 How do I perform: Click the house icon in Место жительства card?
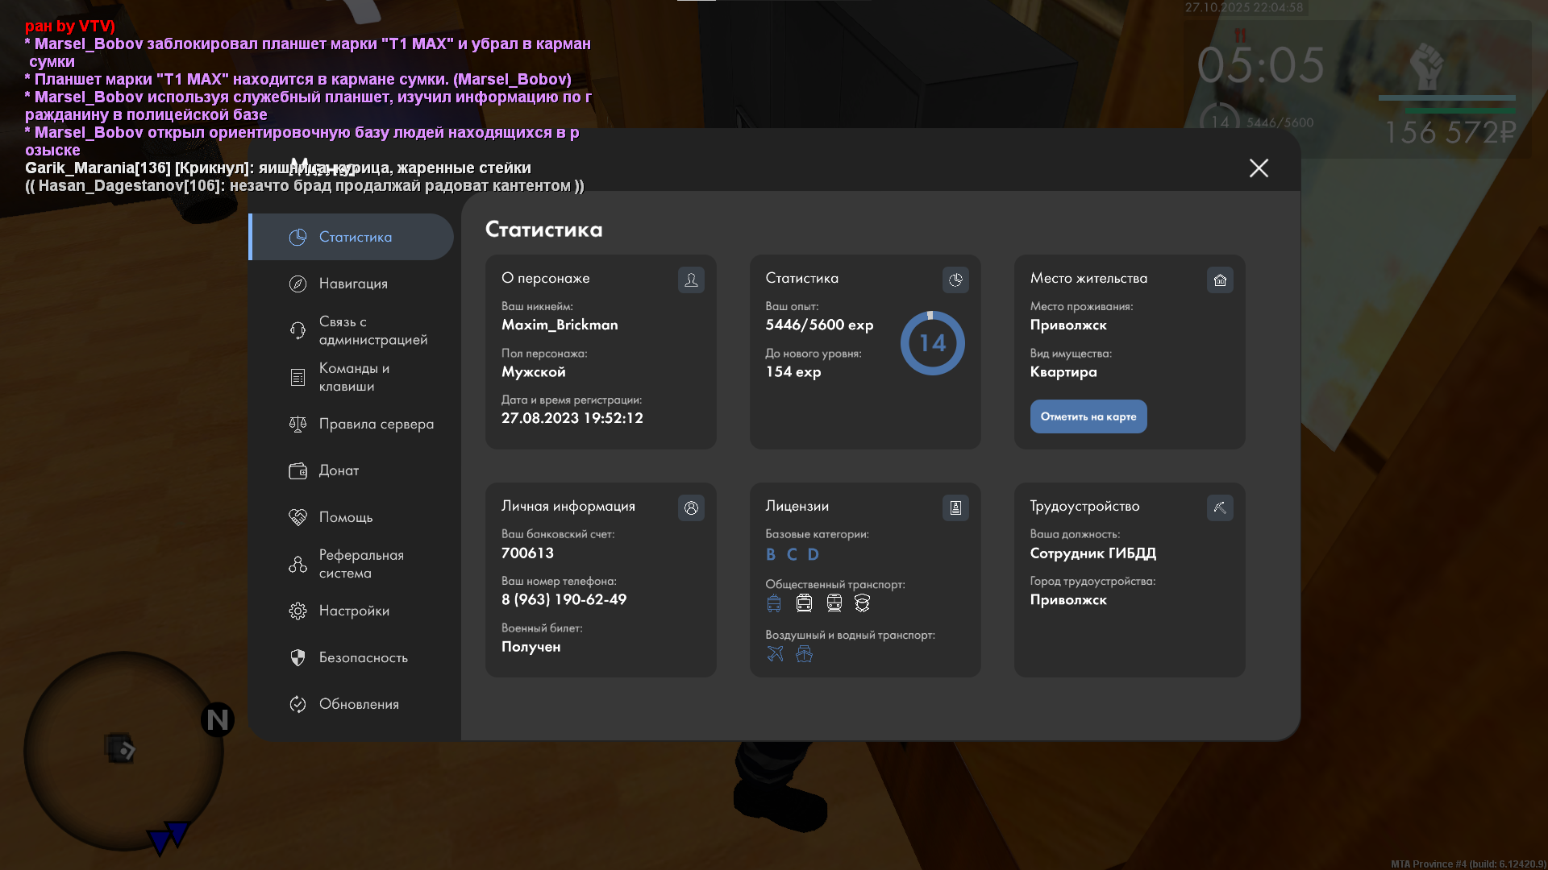1220,280
